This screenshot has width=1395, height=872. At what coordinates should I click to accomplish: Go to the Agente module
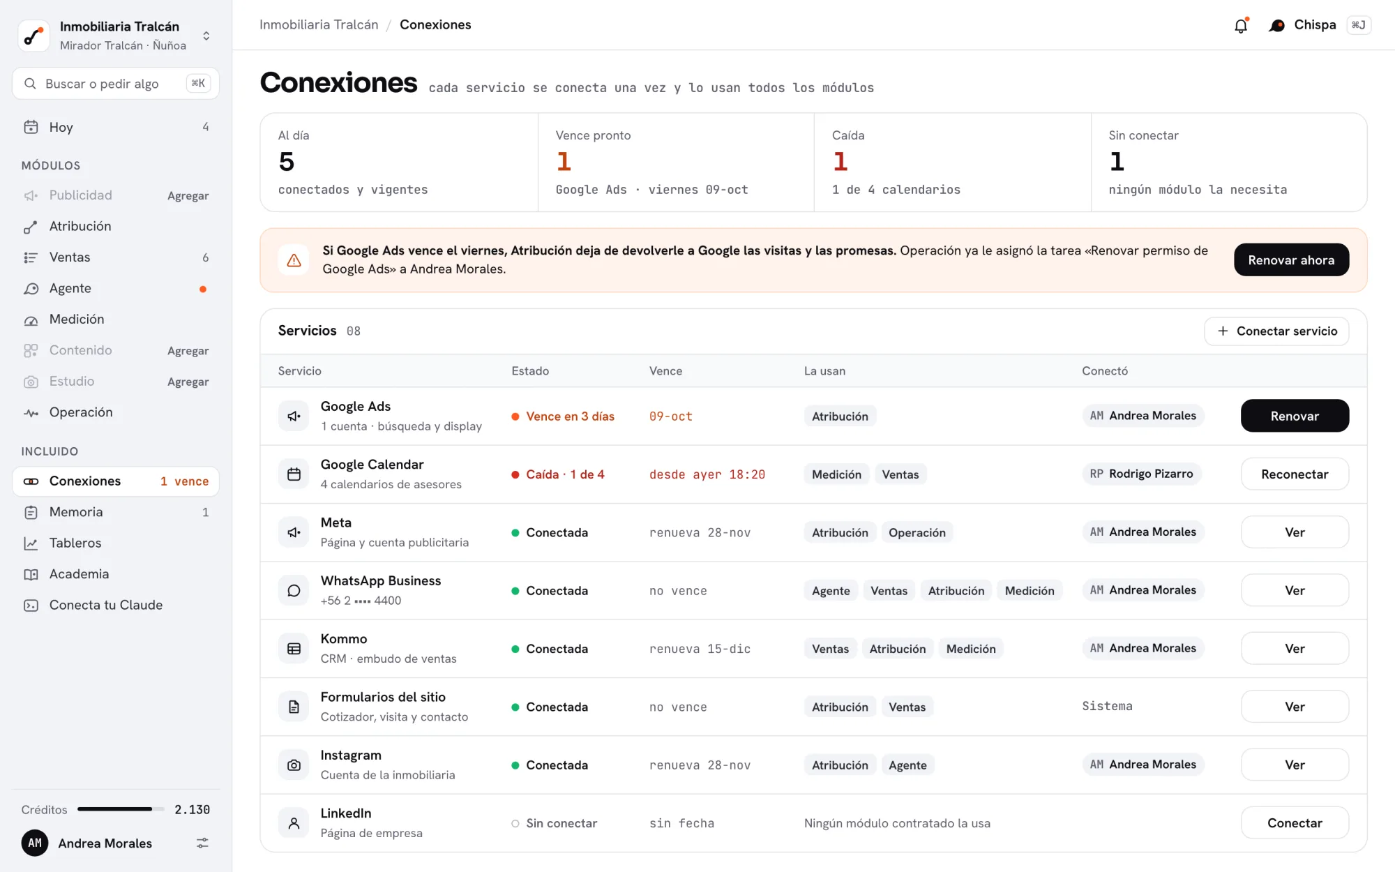(x=116, y=288)
